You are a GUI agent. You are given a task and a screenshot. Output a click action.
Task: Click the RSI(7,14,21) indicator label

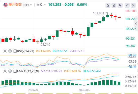pos(25,51)
